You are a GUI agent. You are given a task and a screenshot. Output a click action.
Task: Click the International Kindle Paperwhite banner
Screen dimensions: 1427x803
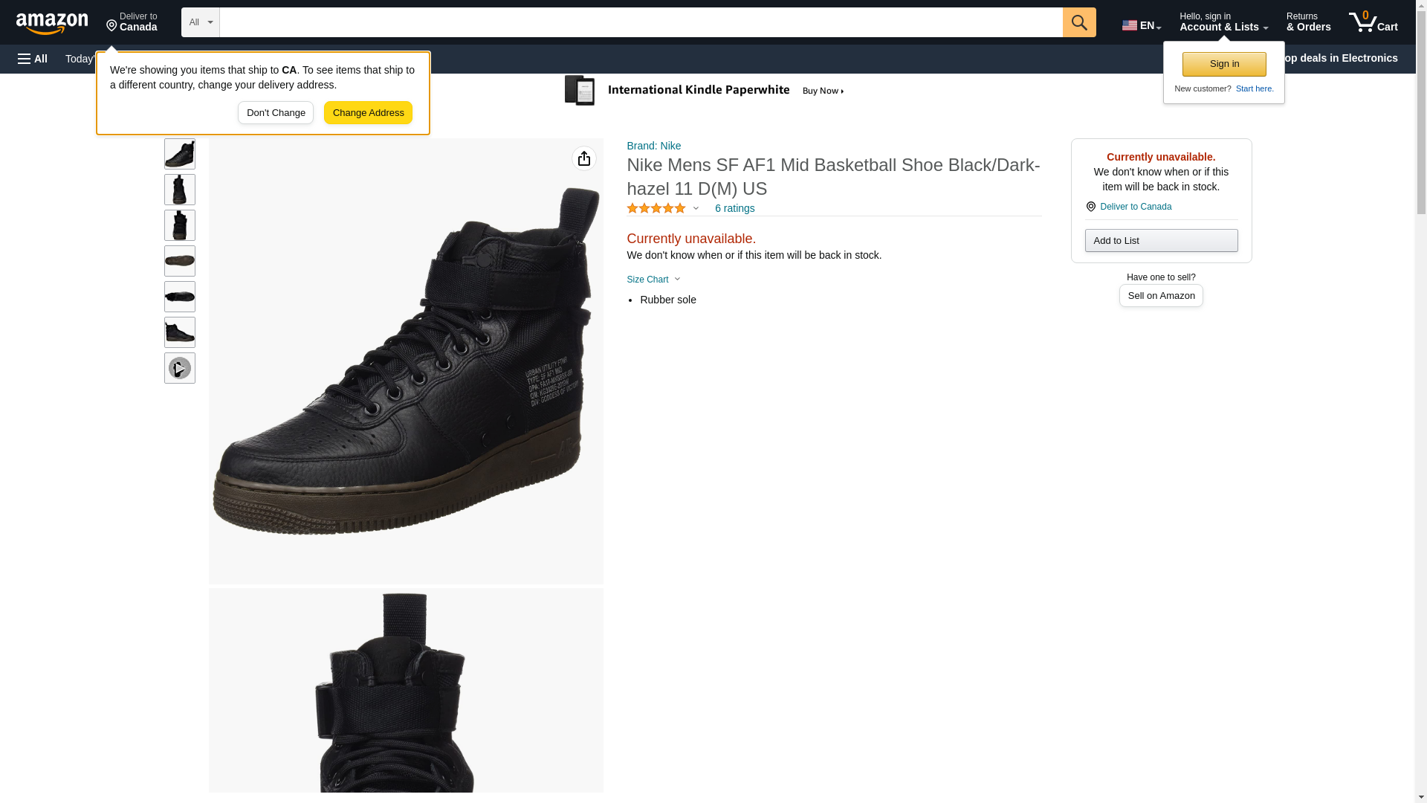coord(705,91)
